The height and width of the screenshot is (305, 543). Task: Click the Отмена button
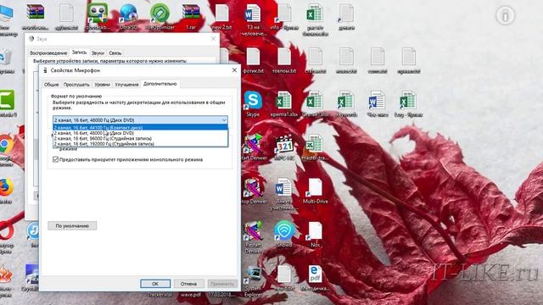point(188,284)
